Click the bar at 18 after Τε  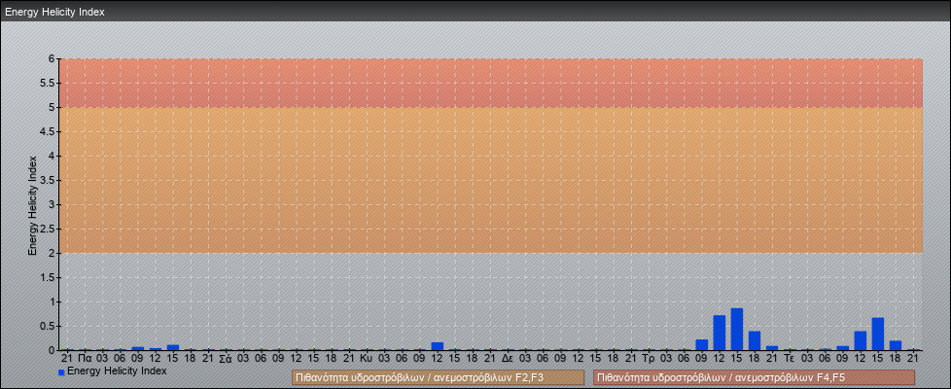896,345
